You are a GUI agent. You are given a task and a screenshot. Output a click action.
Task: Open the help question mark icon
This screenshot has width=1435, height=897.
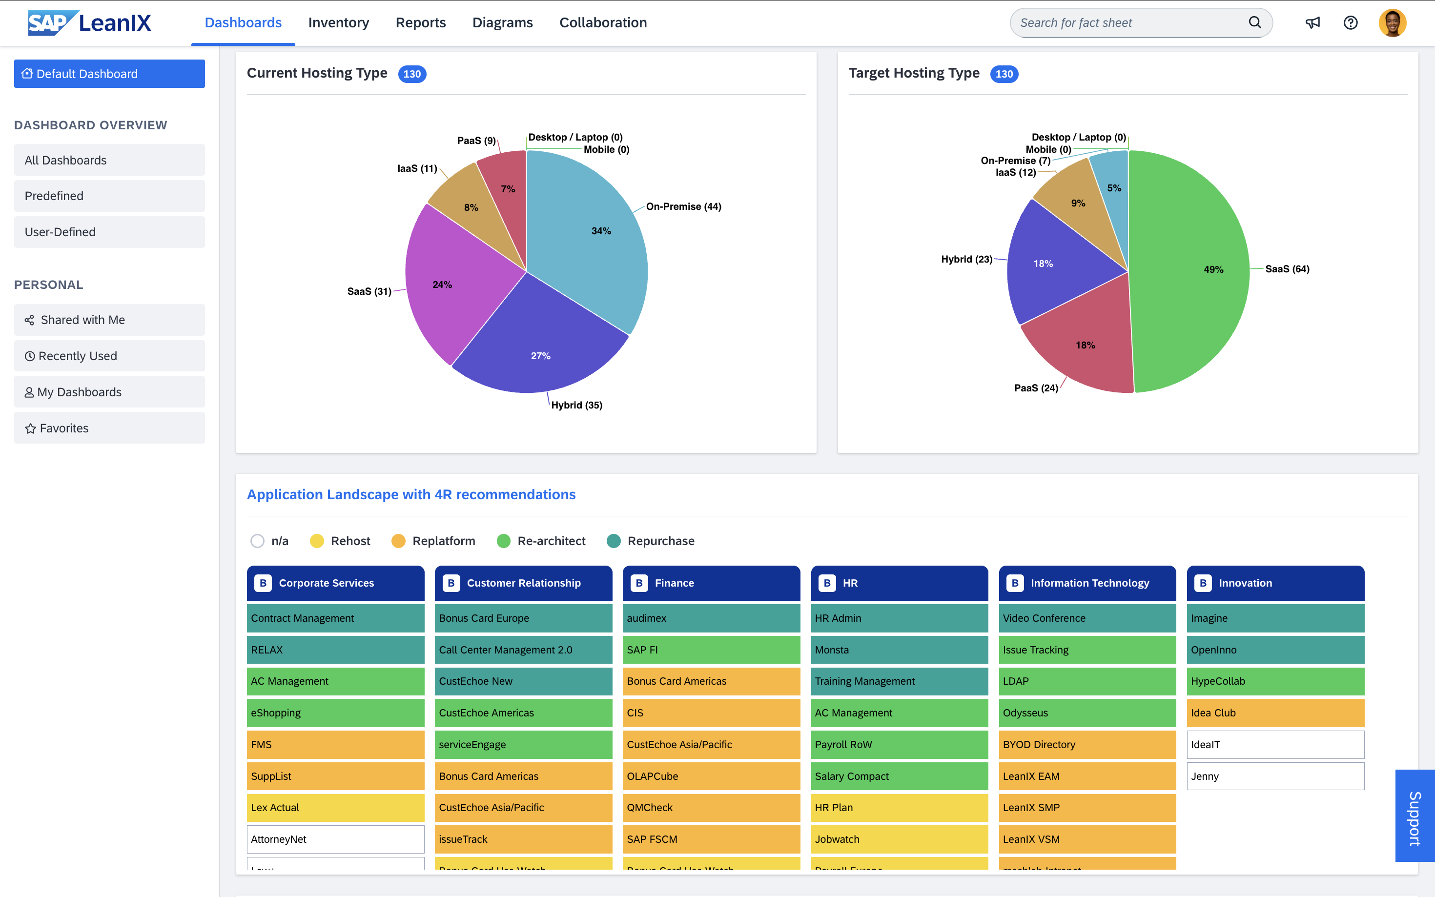click(1350, 22)
